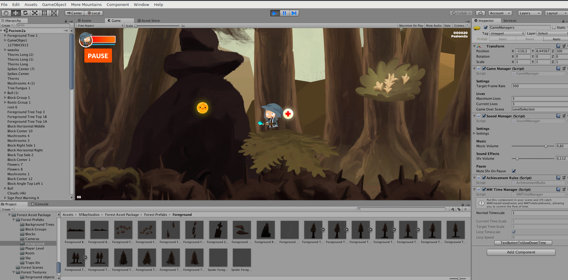Toggle Lerp Timescale checkbox
568x280 pixels.
point(514,232)
